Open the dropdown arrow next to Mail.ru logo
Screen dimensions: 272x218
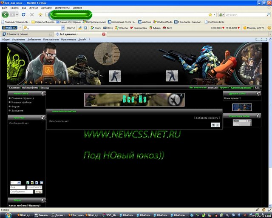pyautogui.click(x=20, y=28)
